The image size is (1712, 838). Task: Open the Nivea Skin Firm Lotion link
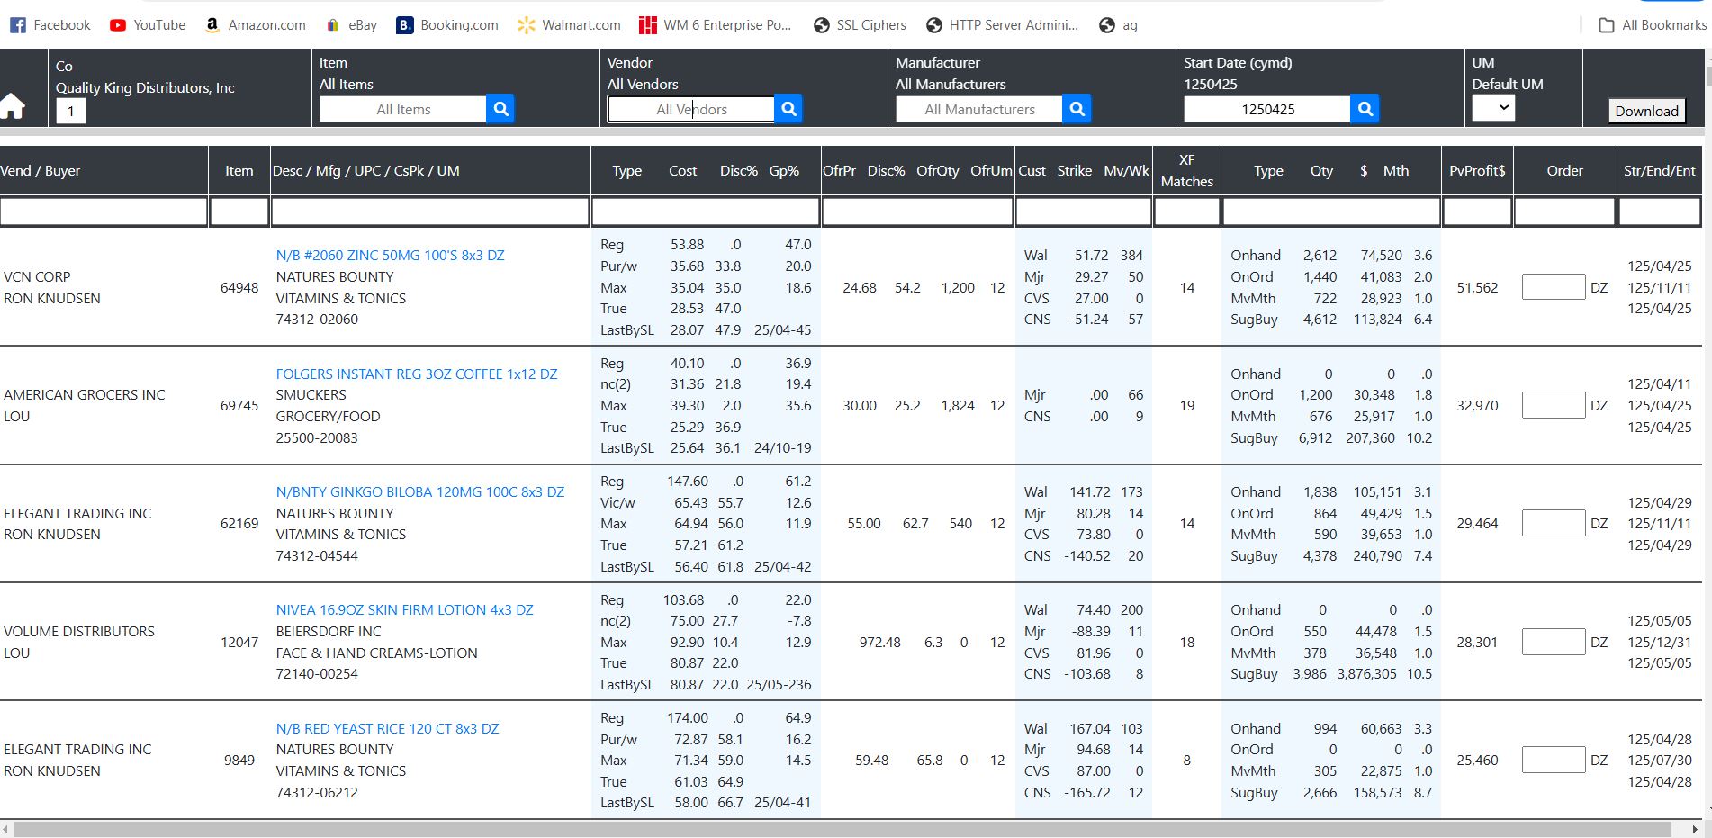click(404, 609)
